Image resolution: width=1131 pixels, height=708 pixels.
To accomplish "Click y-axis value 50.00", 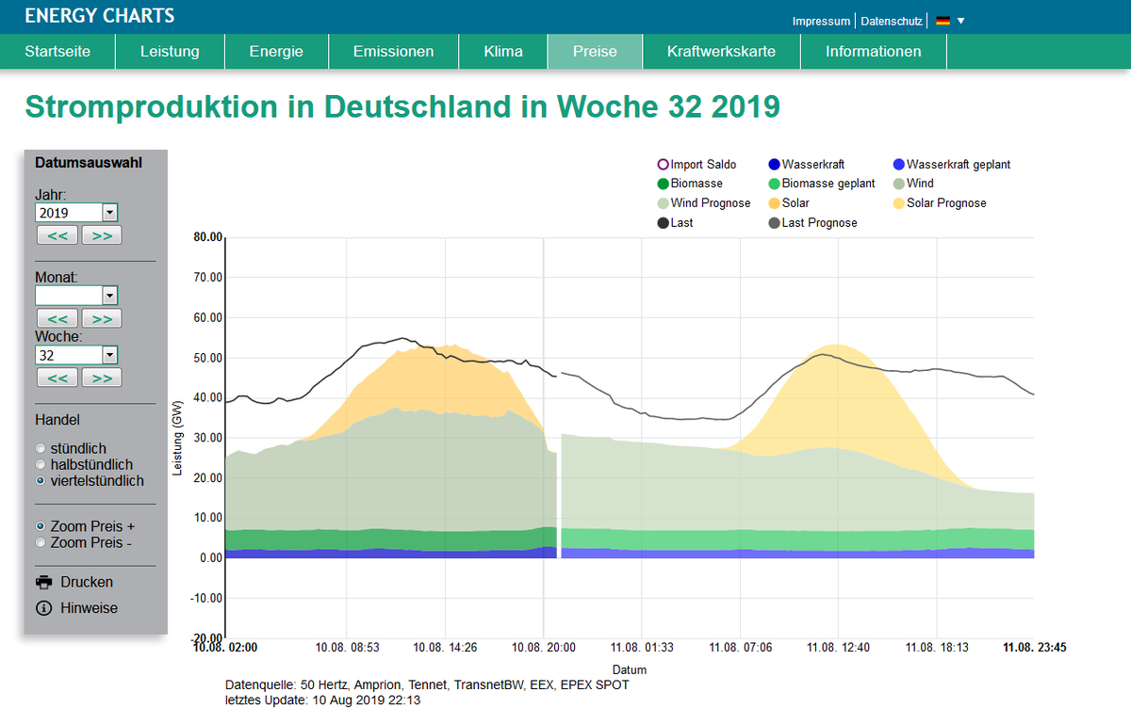I will pyautogui.click(x=205, y=358).
